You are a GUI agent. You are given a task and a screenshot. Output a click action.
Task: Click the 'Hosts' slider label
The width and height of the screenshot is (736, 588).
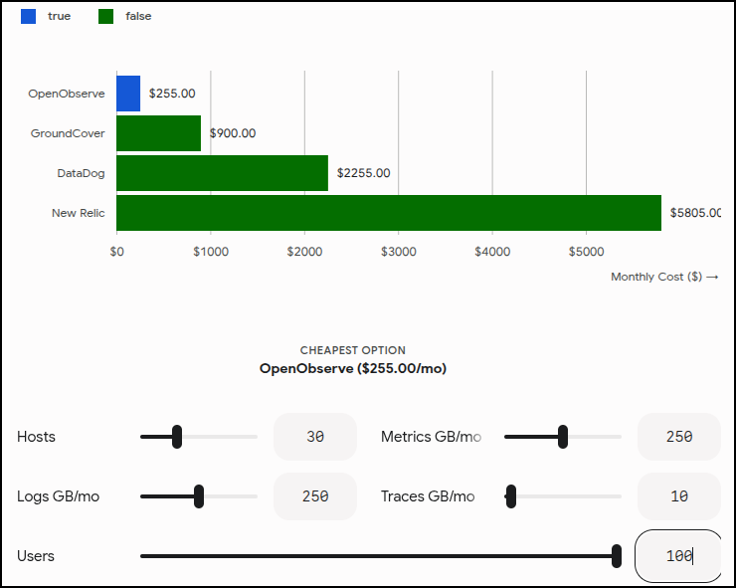[36, 437]
